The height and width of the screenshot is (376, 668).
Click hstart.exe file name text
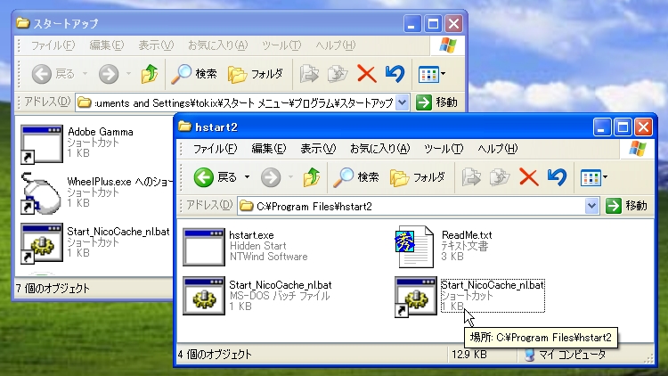[x=251, y=235]
